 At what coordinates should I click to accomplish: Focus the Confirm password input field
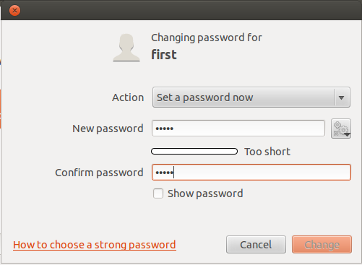tap(251, 173)
